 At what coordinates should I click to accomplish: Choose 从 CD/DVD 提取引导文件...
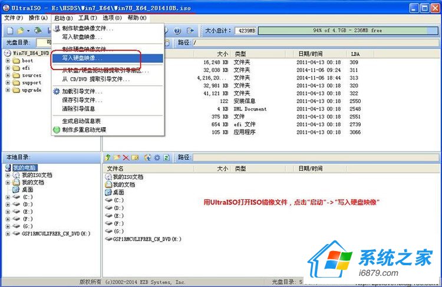[x=108, y=79]
